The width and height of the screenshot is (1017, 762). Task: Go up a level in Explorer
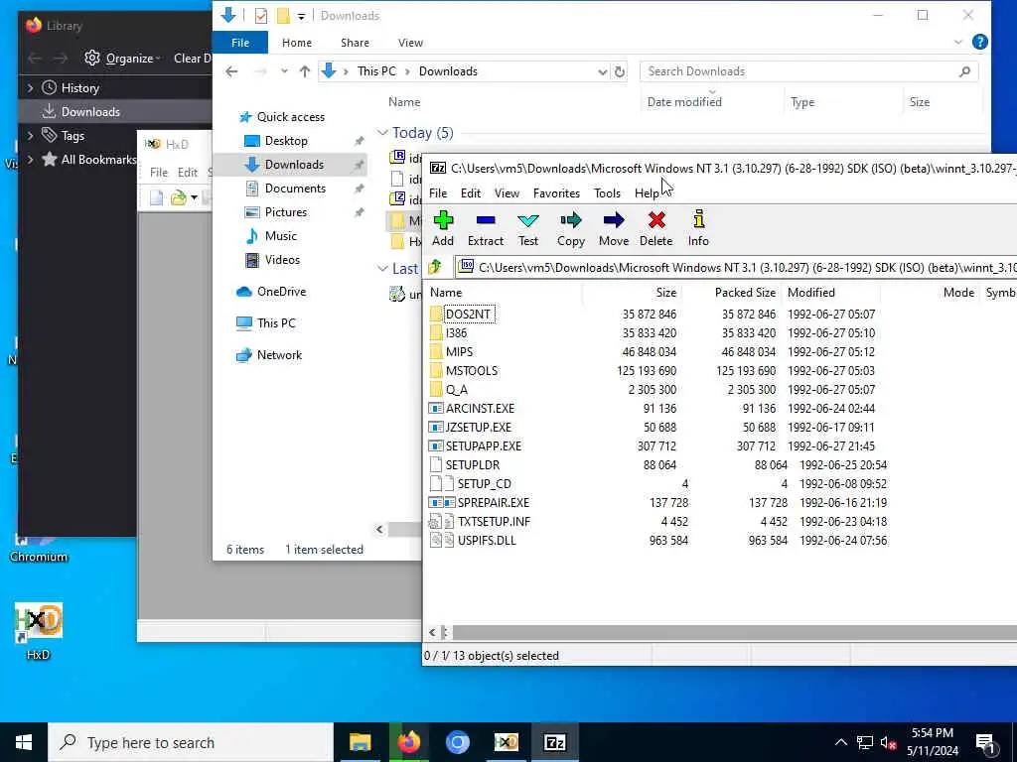305,71
